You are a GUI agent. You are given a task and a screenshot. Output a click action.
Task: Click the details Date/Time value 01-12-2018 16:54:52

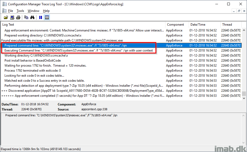[35, 104]
